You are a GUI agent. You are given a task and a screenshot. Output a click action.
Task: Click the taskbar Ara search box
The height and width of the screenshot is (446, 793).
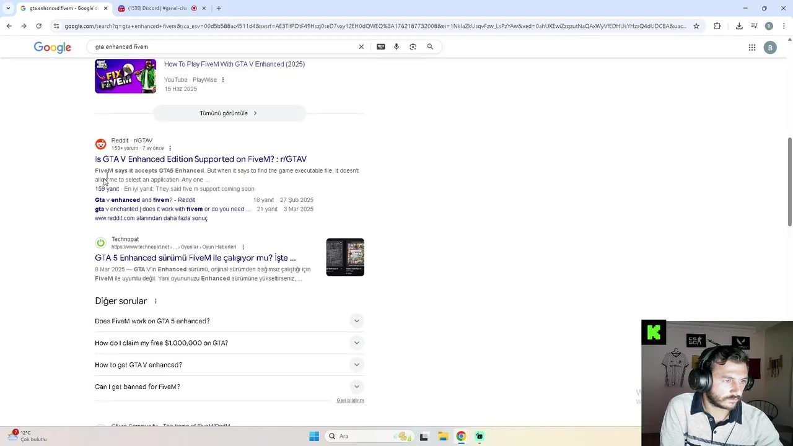369,436
